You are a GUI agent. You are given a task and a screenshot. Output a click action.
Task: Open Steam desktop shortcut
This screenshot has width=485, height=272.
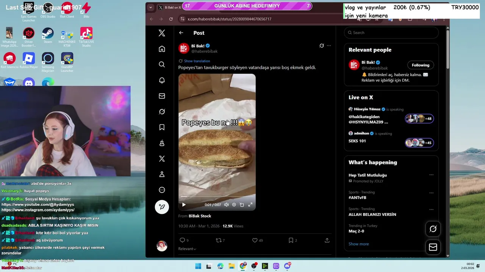[x=48, y=36]
